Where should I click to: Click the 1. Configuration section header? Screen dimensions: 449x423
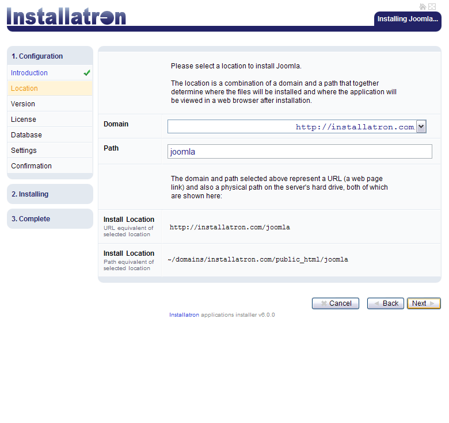pyautogui.click(x=50, y=56)
